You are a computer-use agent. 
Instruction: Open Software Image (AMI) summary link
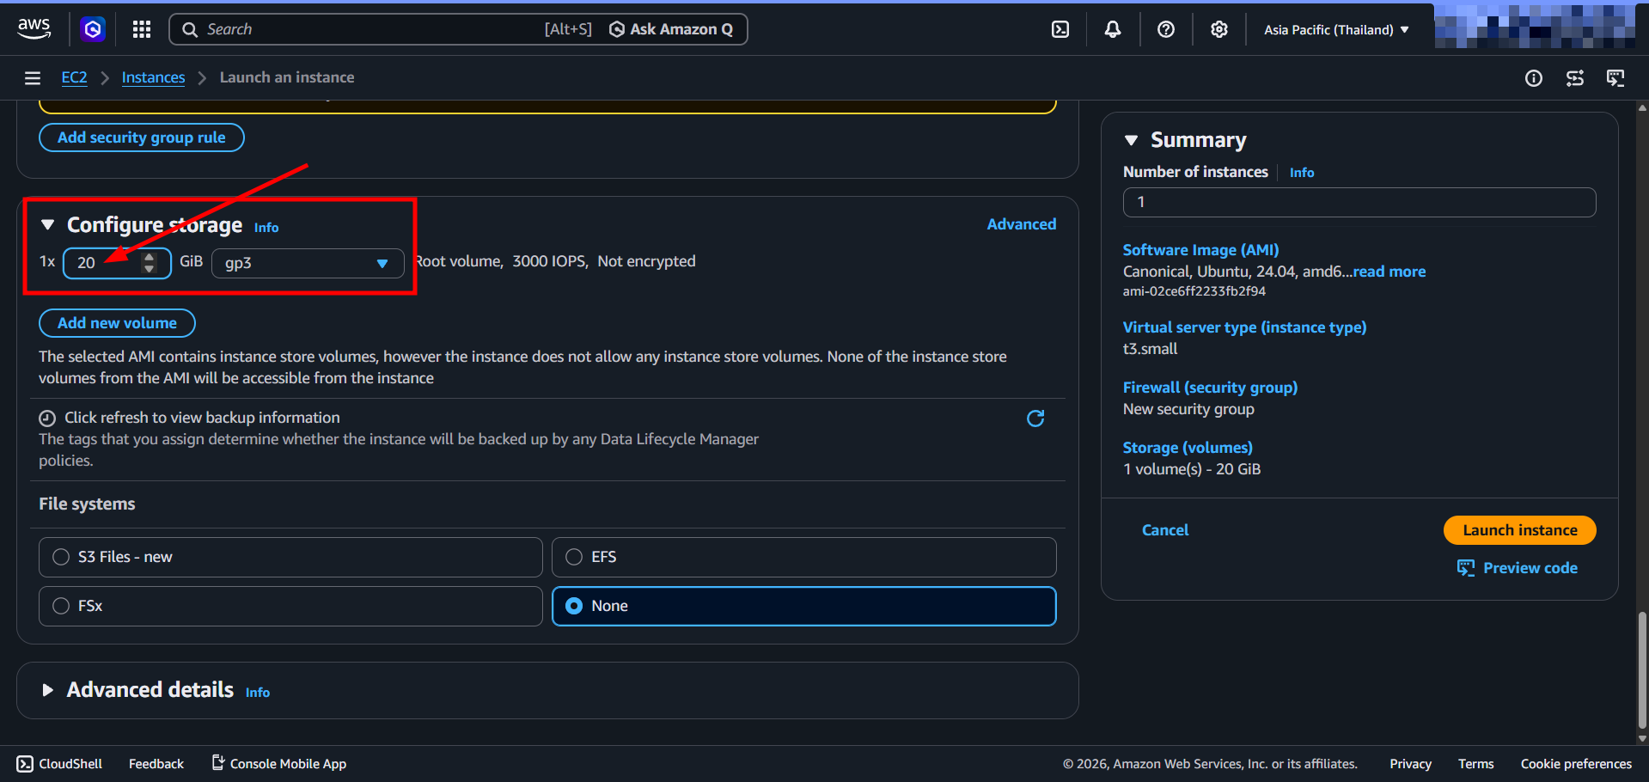[1200, 250]
